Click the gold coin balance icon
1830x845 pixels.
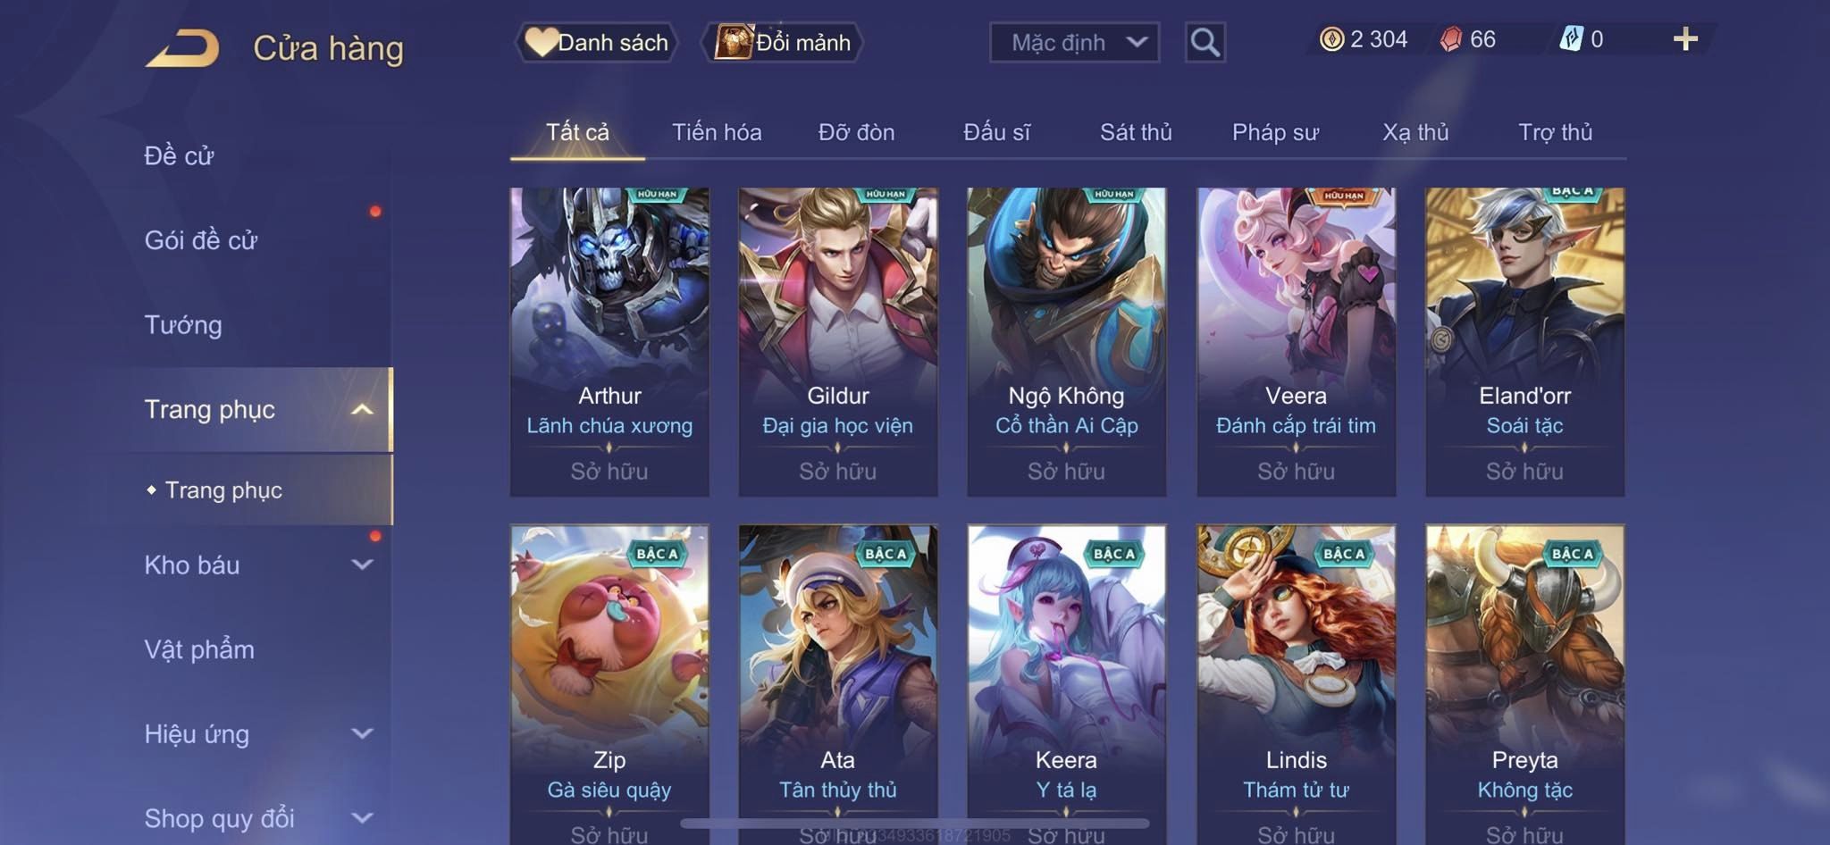click(x=1331, y=39)
